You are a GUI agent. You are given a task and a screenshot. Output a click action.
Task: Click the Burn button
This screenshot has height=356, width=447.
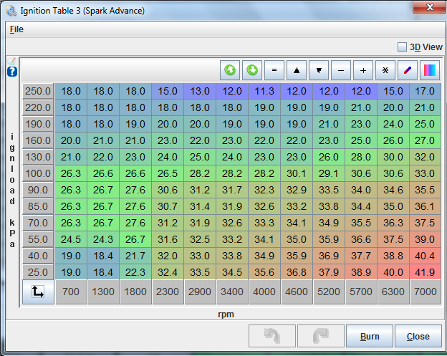pos(369,336)
